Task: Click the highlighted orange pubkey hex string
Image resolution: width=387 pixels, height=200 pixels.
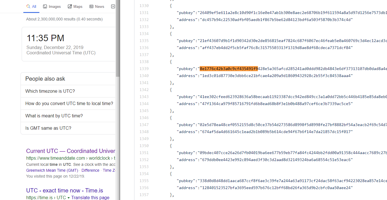Action: (x=229, y=68)
